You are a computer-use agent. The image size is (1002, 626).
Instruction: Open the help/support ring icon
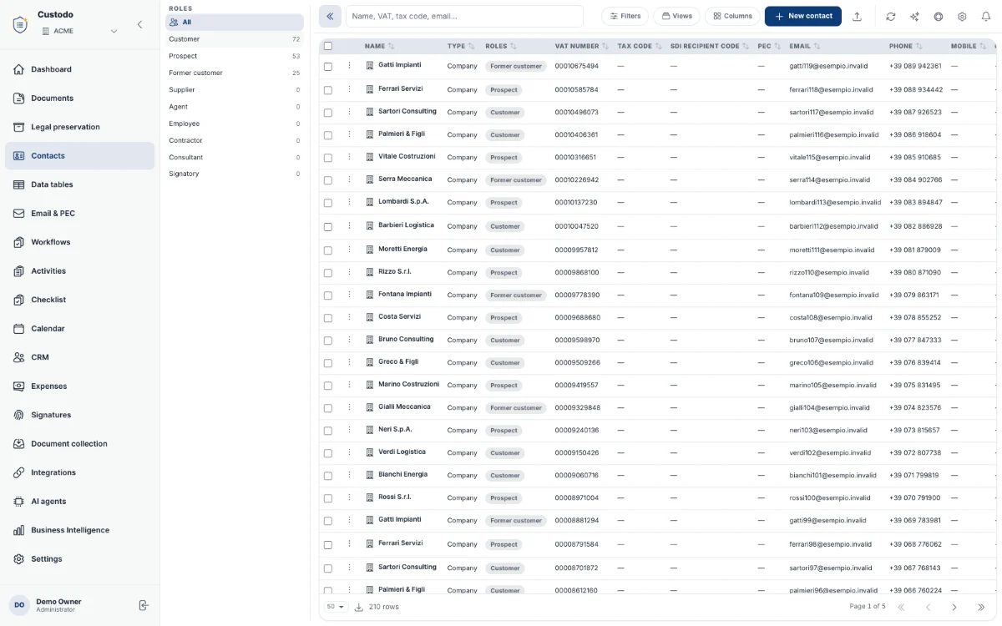pos(939,16)
